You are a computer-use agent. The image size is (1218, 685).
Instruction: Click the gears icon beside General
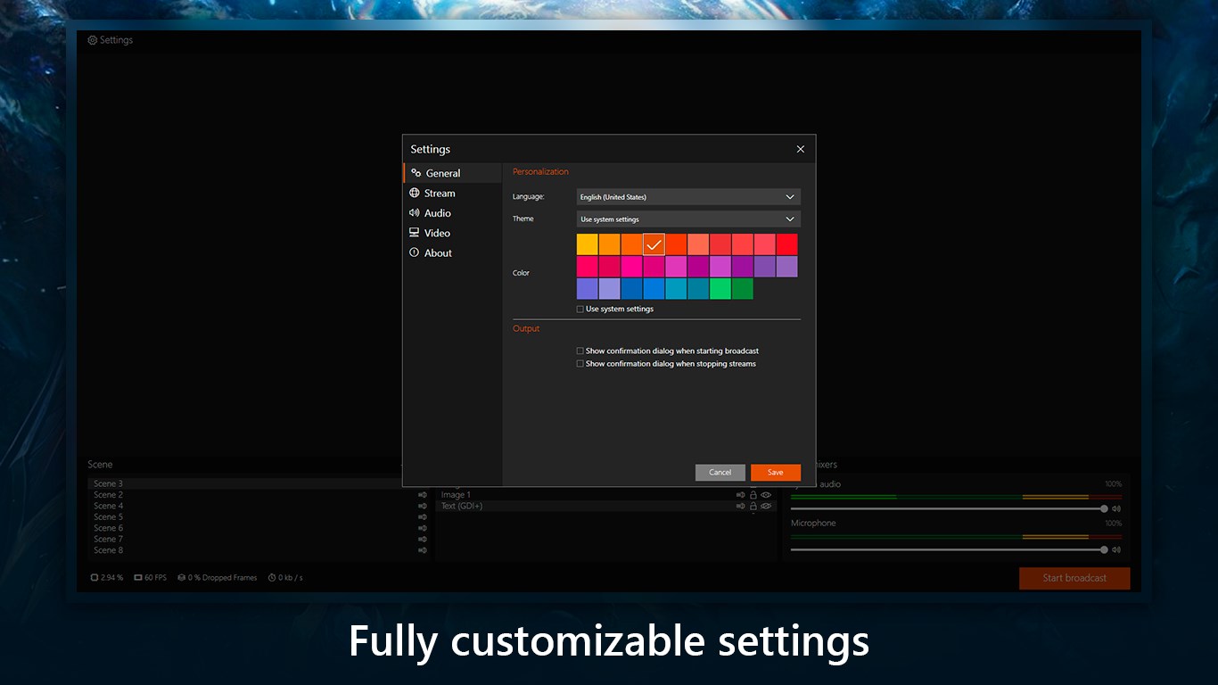pyautogui.click(x=416, y=173)
